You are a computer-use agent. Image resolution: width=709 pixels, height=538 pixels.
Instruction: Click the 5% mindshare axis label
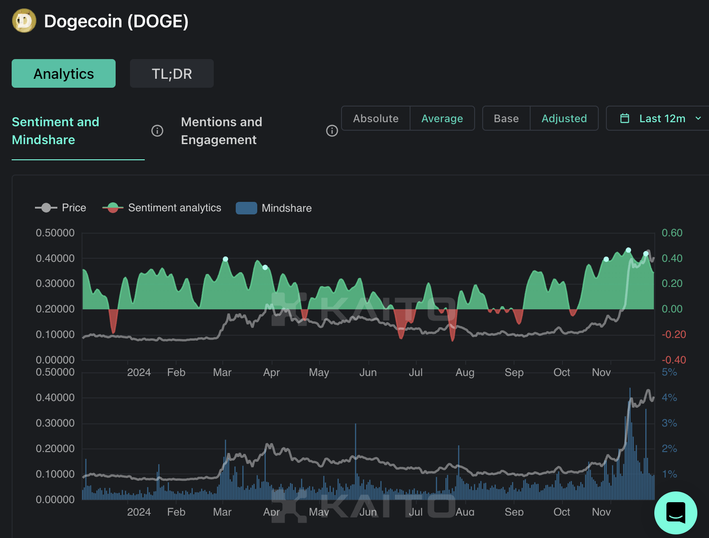(669, 372)
